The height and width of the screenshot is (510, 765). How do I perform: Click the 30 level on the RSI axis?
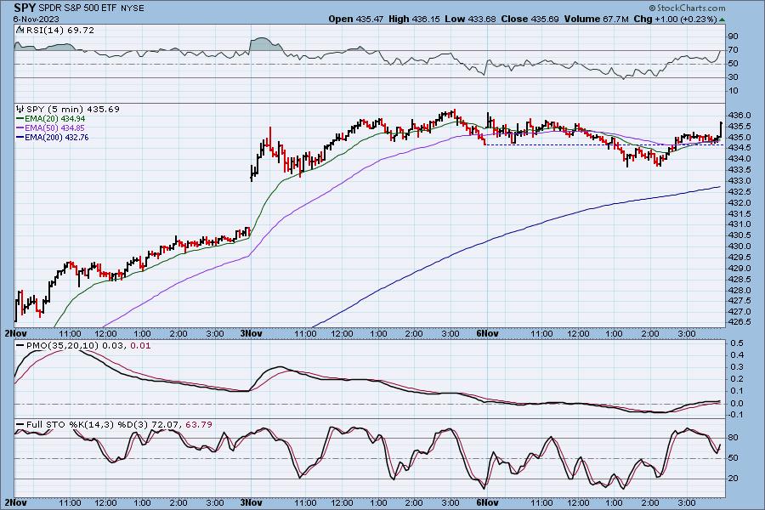click(x=733, y=77)
